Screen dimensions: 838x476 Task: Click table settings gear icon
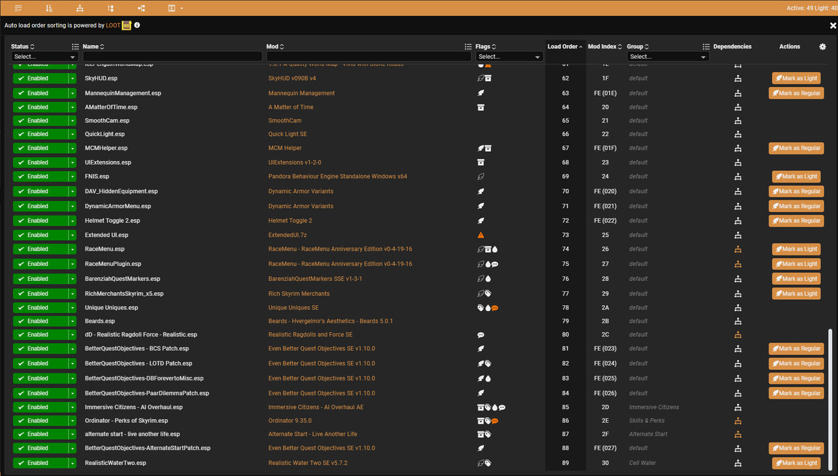(x=823, y=46)
